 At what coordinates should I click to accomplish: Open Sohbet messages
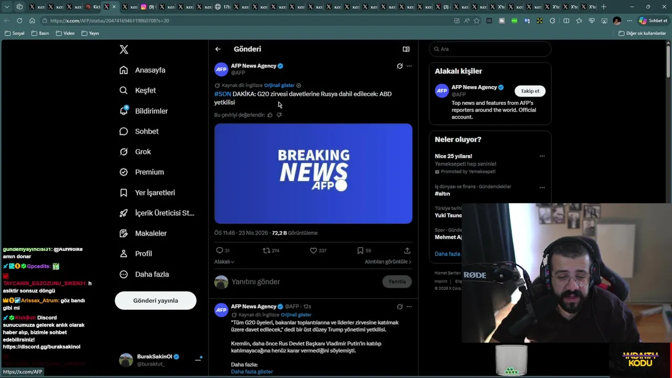pos(139,131)
